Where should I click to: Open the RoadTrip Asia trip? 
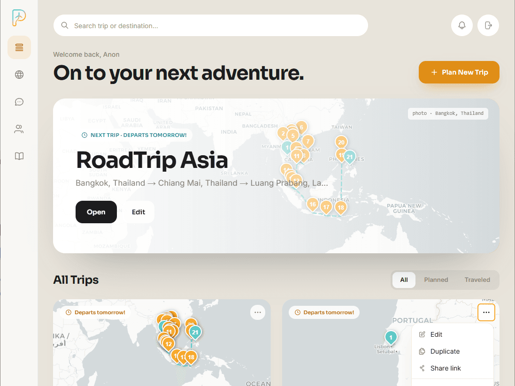(96, 212)
